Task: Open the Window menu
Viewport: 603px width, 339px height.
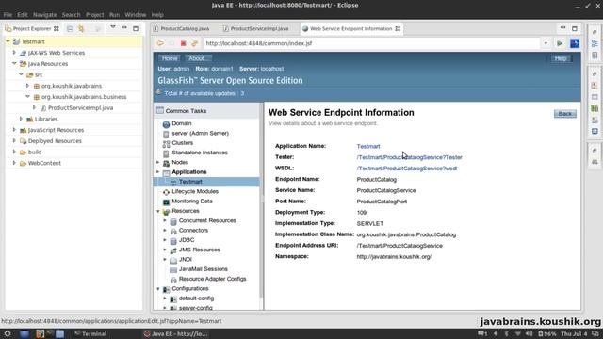Action: (136, 15)
